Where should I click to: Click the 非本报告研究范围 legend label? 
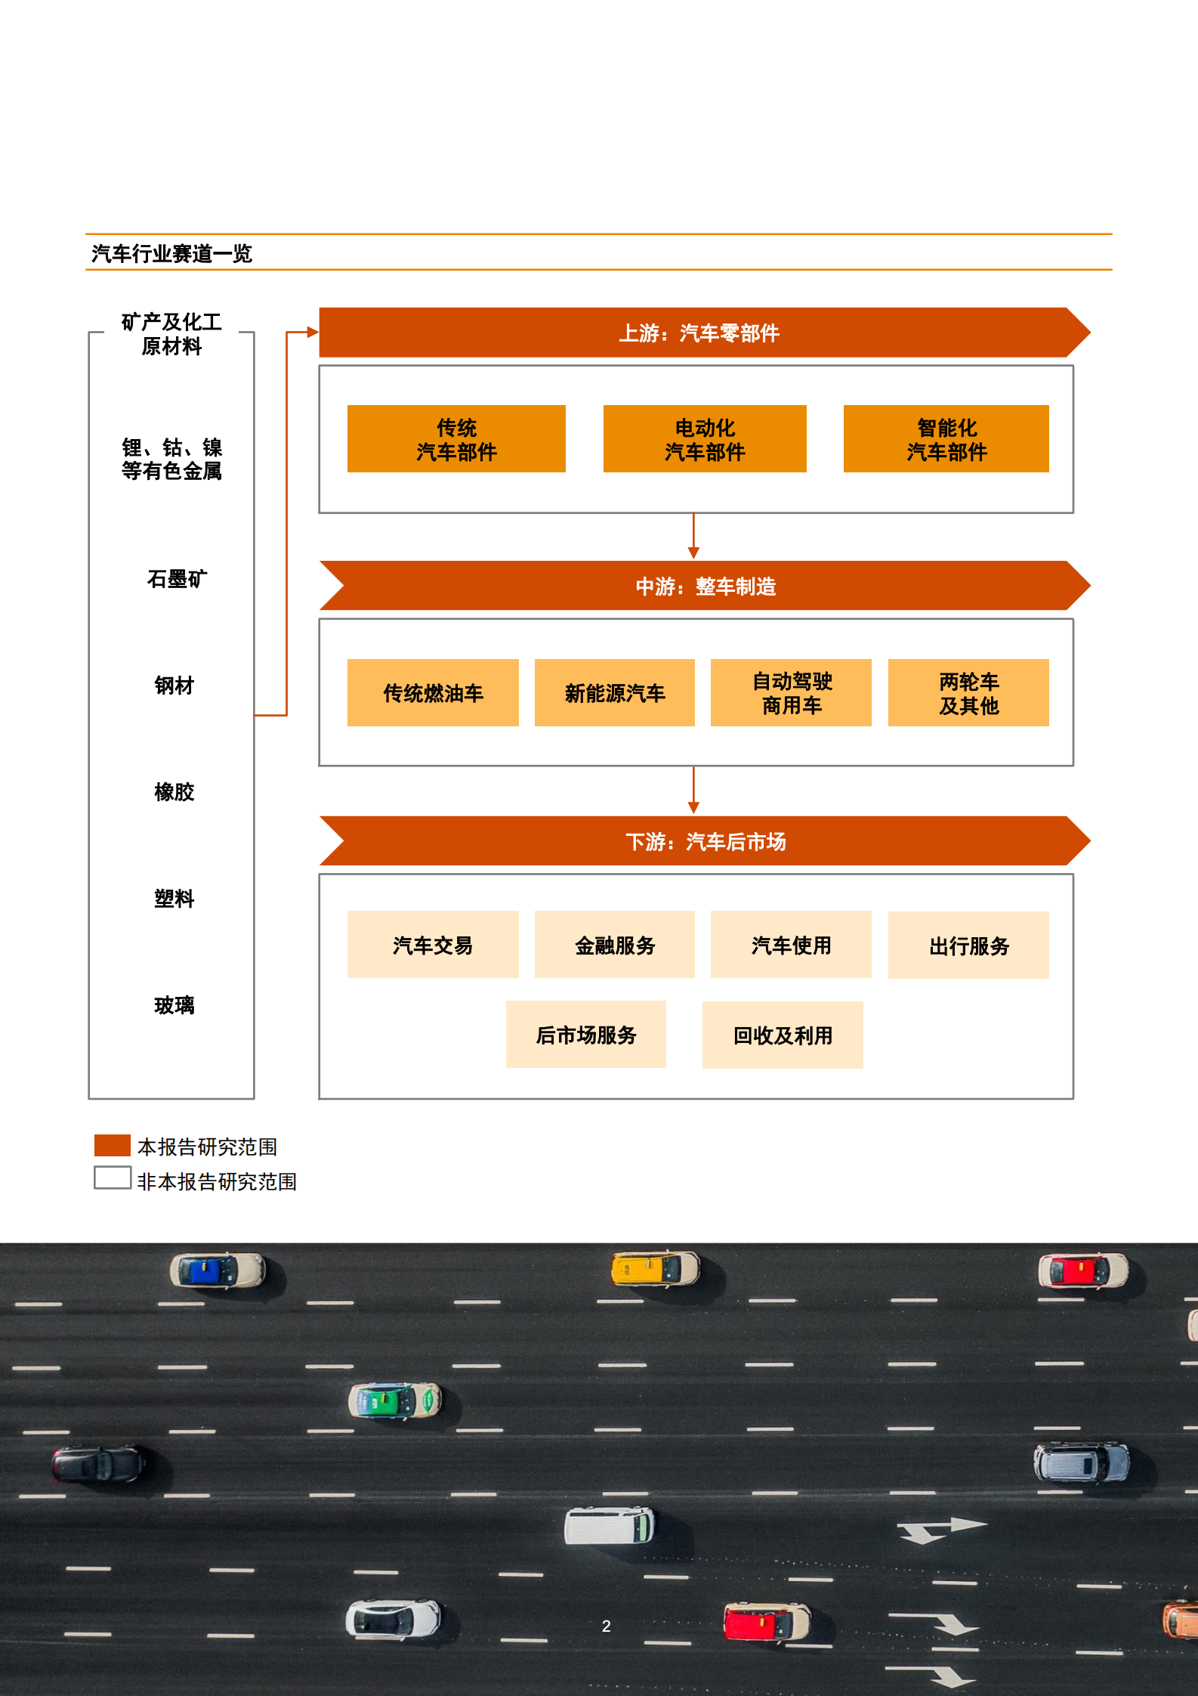click(217, 1182)
